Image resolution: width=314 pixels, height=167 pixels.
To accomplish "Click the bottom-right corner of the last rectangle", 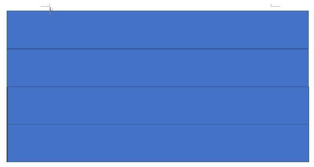I will point(309,162).
